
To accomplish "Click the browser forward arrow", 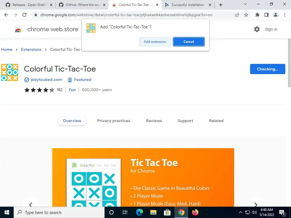I will point(15,15).
